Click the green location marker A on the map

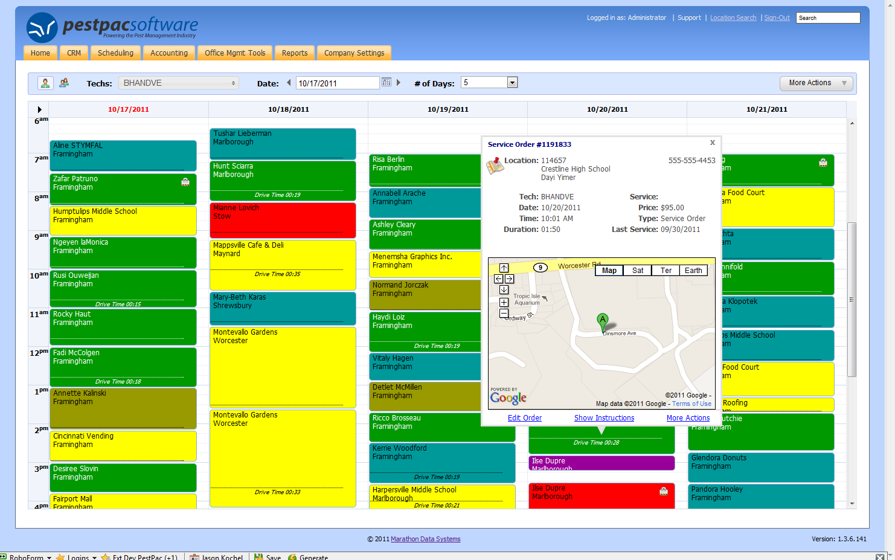pyautogui.click(x=602, y=321)
